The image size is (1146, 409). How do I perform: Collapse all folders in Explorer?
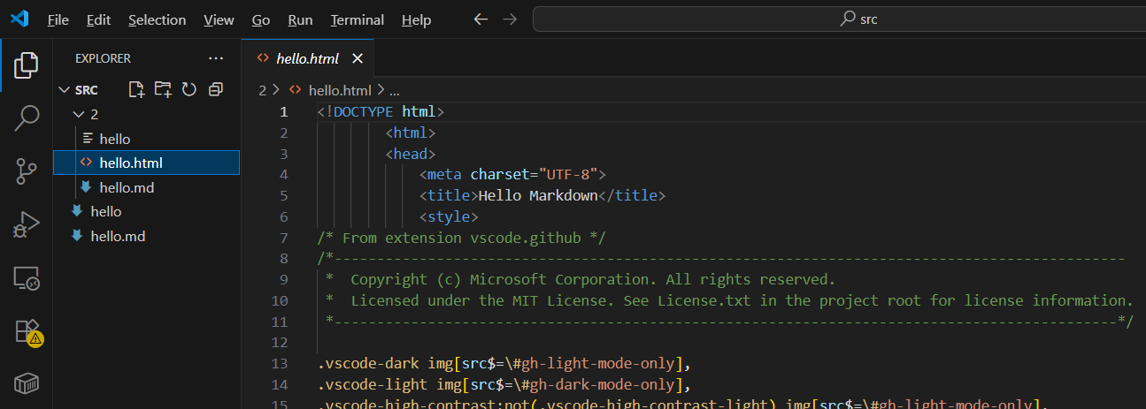(x=215, y=89)
